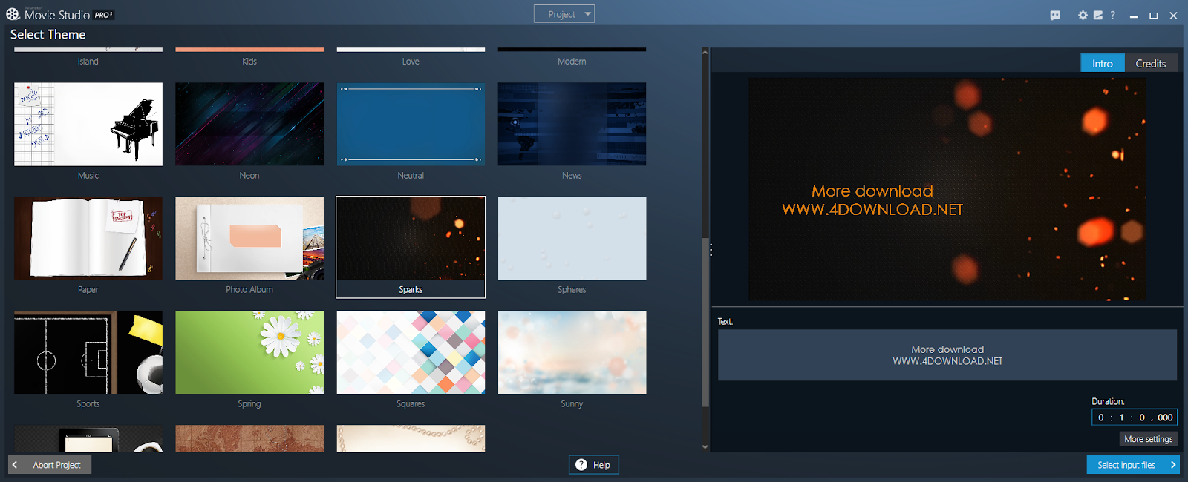Screen dimensions: 1188x482
Task: Choose the Neutral theme thumbnail
Action: 411,124
